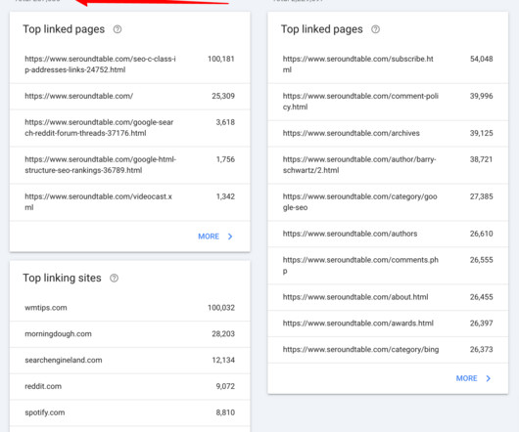
Task: Select category/google-seo URL row
Action: 388,201
